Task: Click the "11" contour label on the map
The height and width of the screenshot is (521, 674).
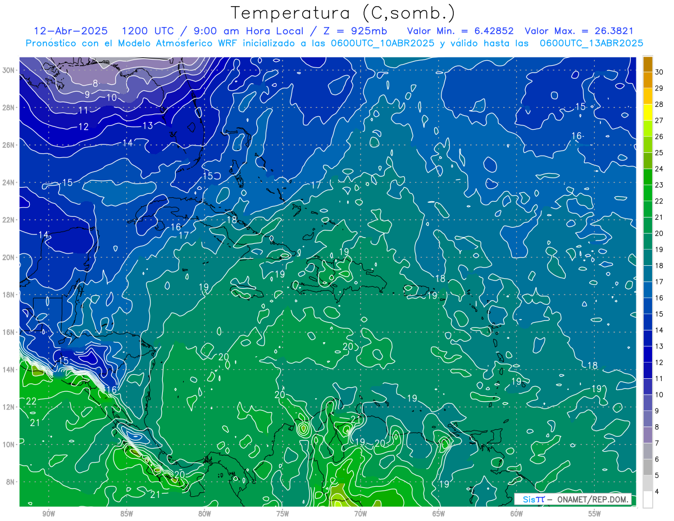Action: coord(83,110)
